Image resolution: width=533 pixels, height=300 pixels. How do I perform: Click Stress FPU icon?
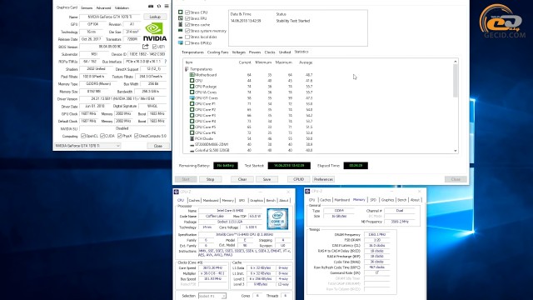181,18
